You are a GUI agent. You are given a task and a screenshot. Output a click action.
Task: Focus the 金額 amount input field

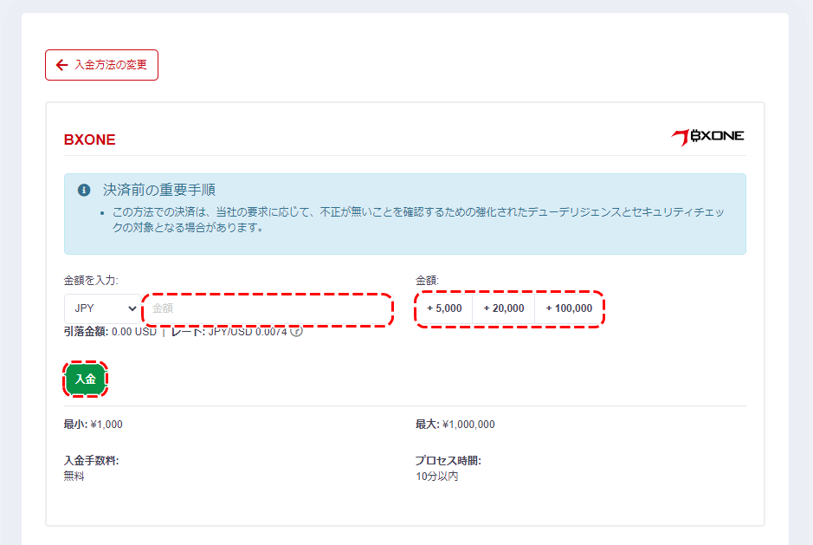pyautogui.click(x=268, y=308)
